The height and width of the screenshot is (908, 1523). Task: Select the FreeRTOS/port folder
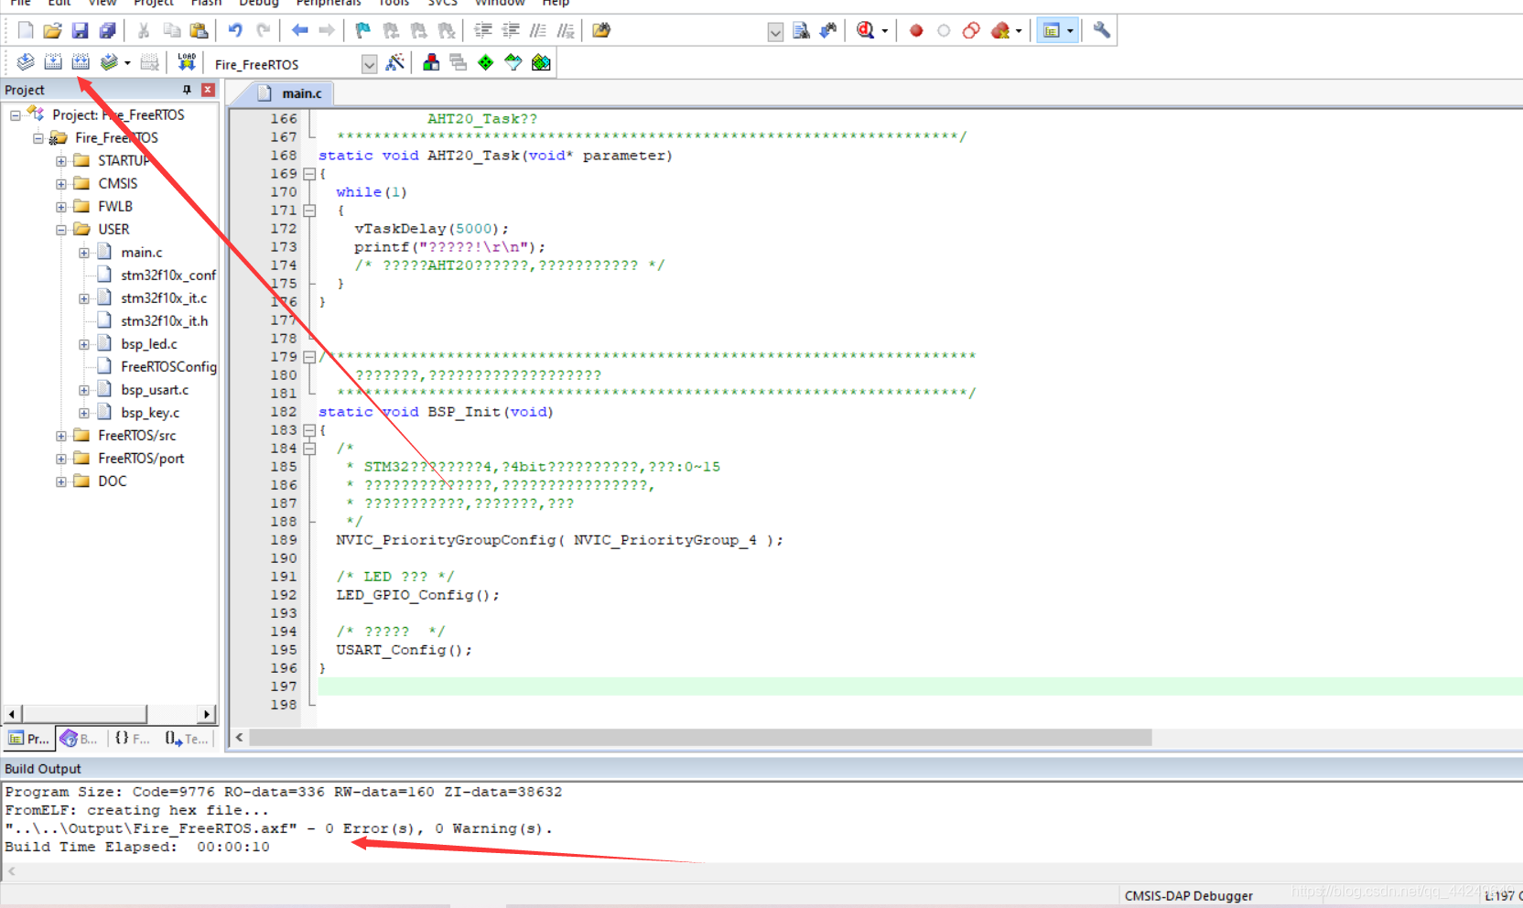pyautogui.click(x=141, y=459)
